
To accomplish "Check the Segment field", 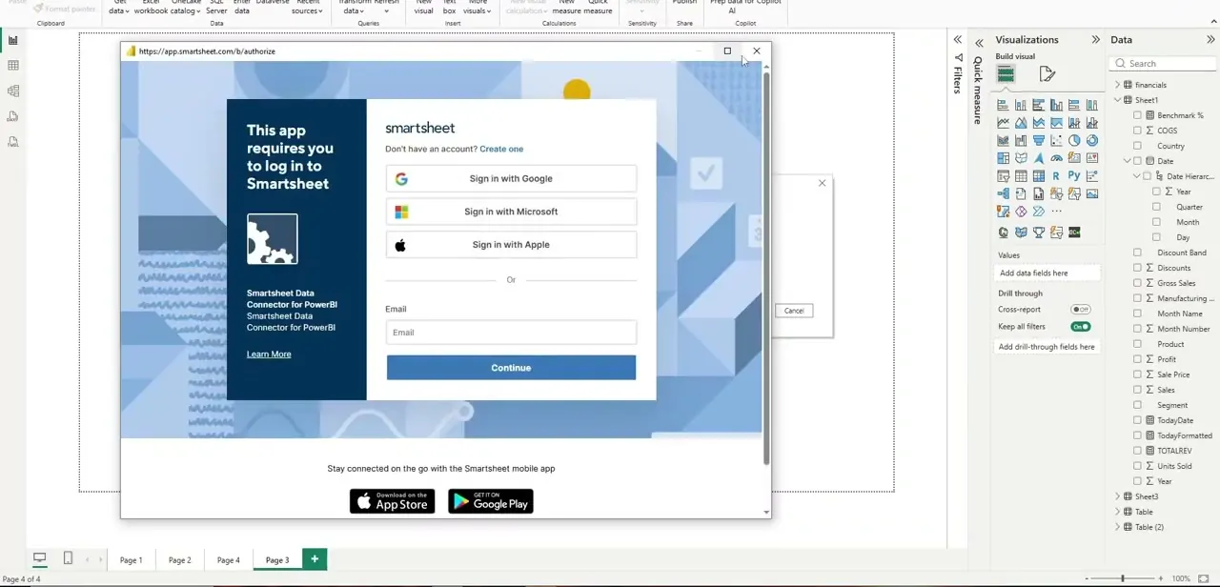I will click(x=1137, y=405).
